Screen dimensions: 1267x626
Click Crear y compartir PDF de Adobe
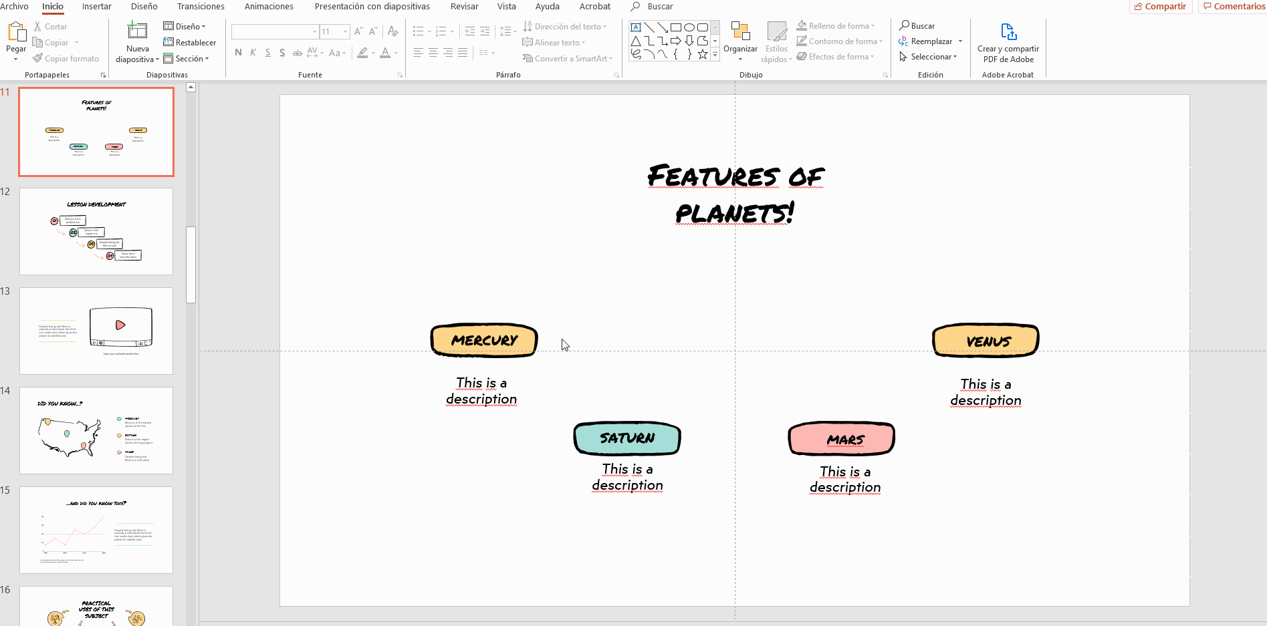pyautogui.click(x=1008, y=43)
